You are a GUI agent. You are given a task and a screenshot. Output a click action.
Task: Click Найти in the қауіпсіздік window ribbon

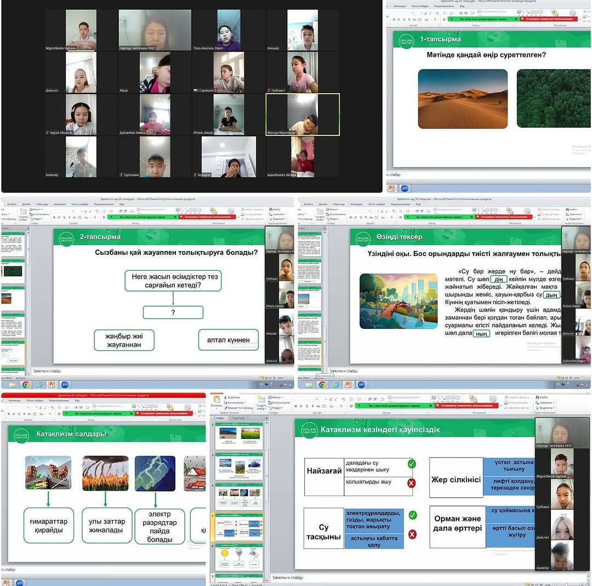point(542,397)
